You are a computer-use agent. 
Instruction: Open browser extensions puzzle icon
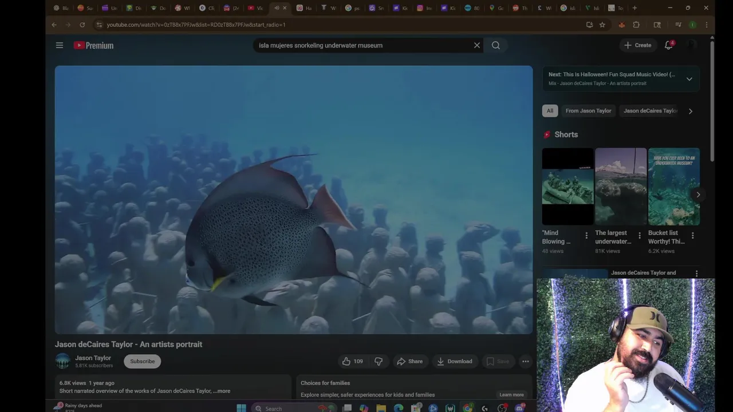(636, 25)
